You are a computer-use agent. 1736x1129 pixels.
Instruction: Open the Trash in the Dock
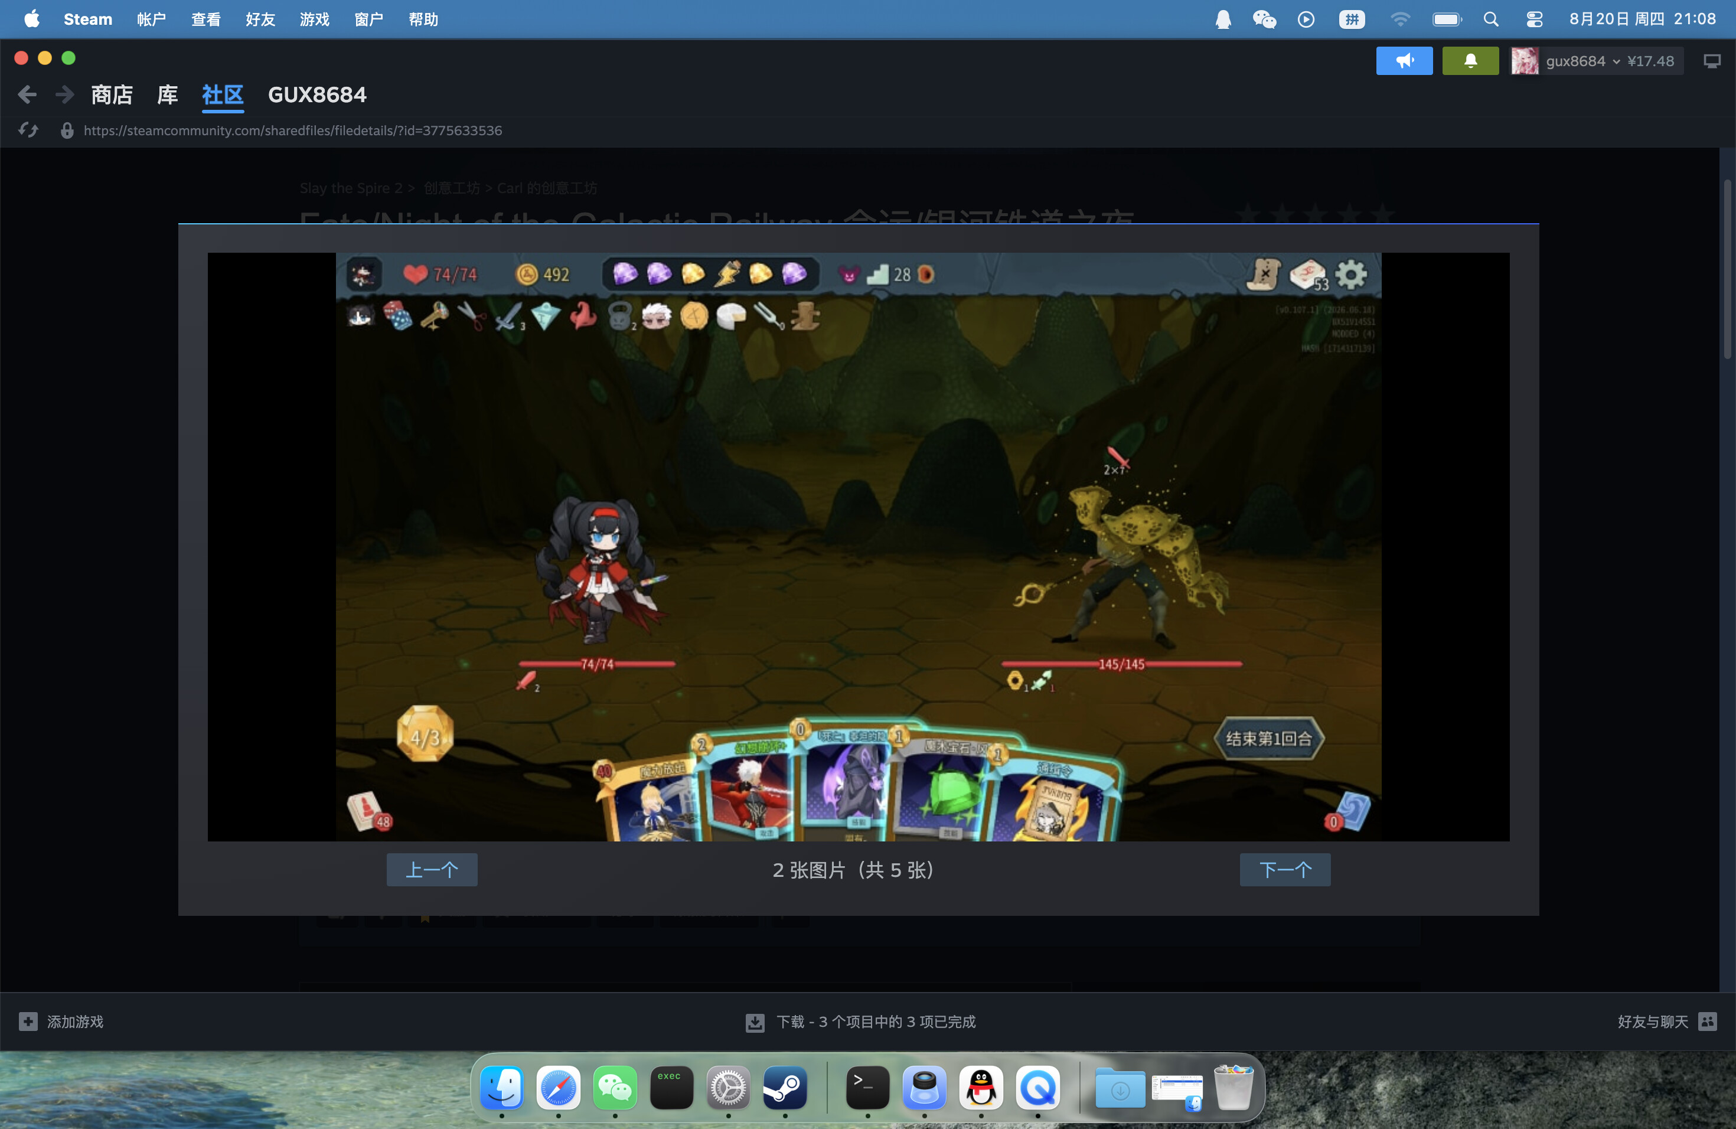click(1234, 1088)
